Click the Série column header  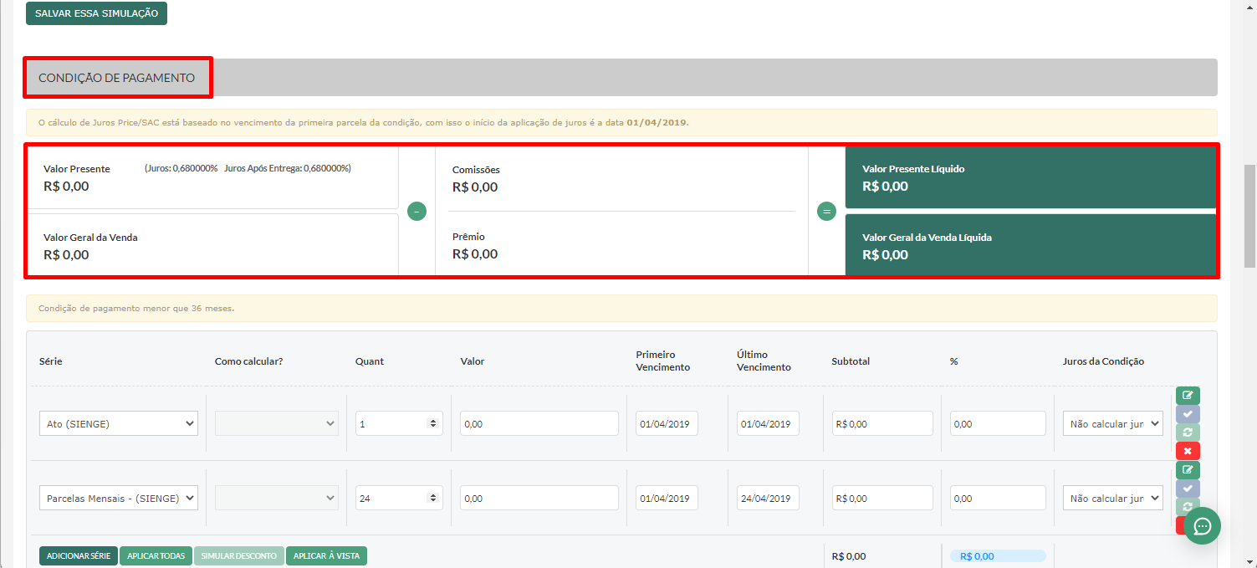click(51, 361)
